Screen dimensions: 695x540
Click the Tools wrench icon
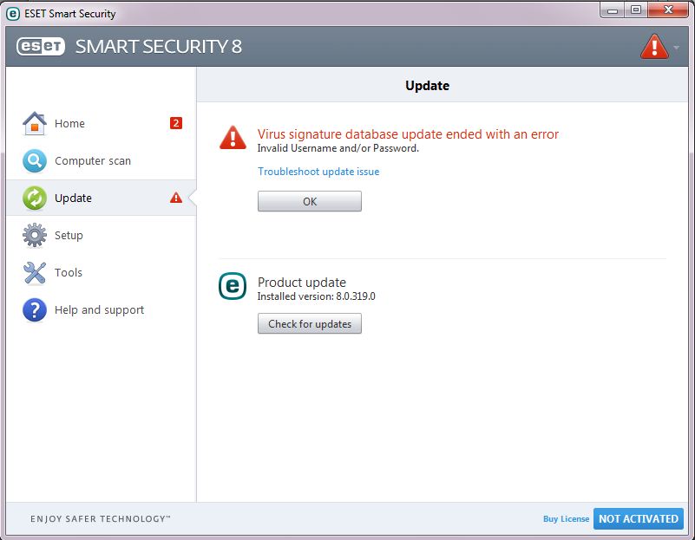(34, 273)
